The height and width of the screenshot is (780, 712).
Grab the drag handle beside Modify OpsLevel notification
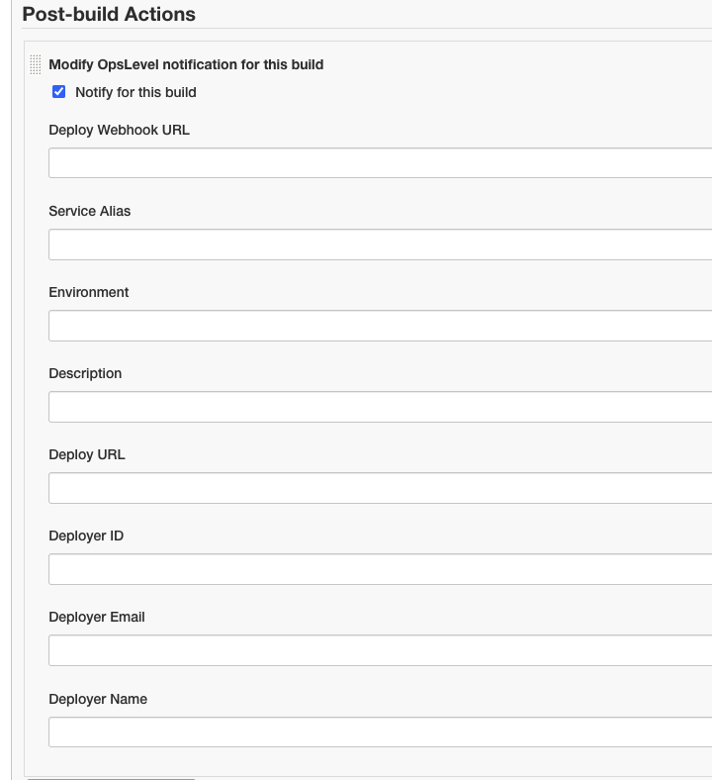[35, 64]
